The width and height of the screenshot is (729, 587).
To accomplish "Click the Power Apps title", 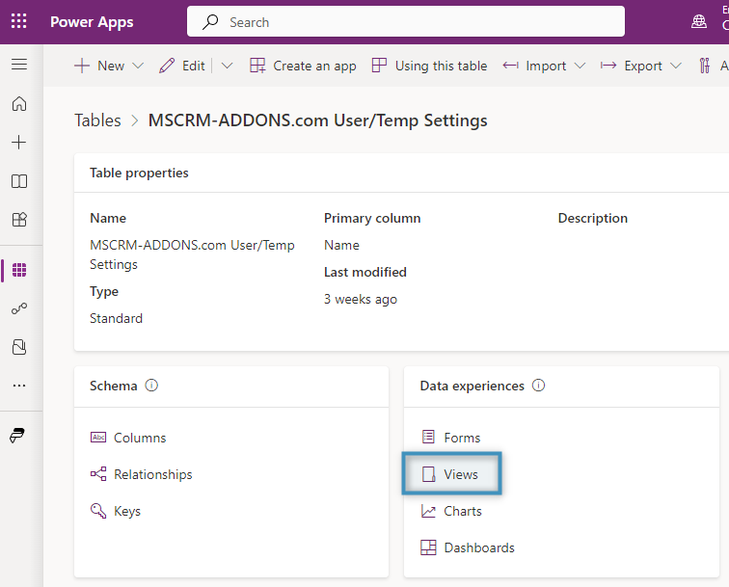I will (92, 22).
